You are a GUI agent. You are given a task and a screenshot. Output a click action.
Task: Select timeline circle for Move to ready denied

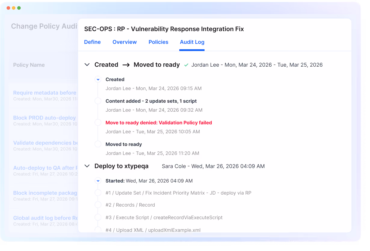[98, 123]
